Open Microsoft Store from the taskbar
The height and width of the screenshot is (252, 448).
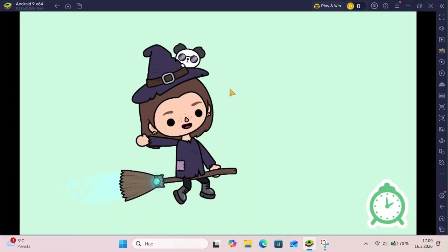click(278, 244)
